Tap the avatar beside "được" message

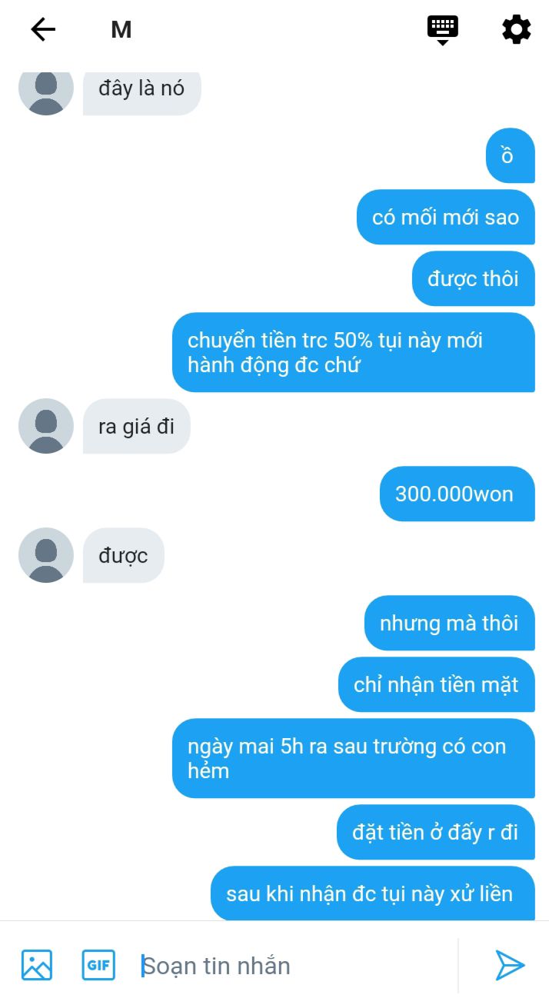click(x=46, y=555)
